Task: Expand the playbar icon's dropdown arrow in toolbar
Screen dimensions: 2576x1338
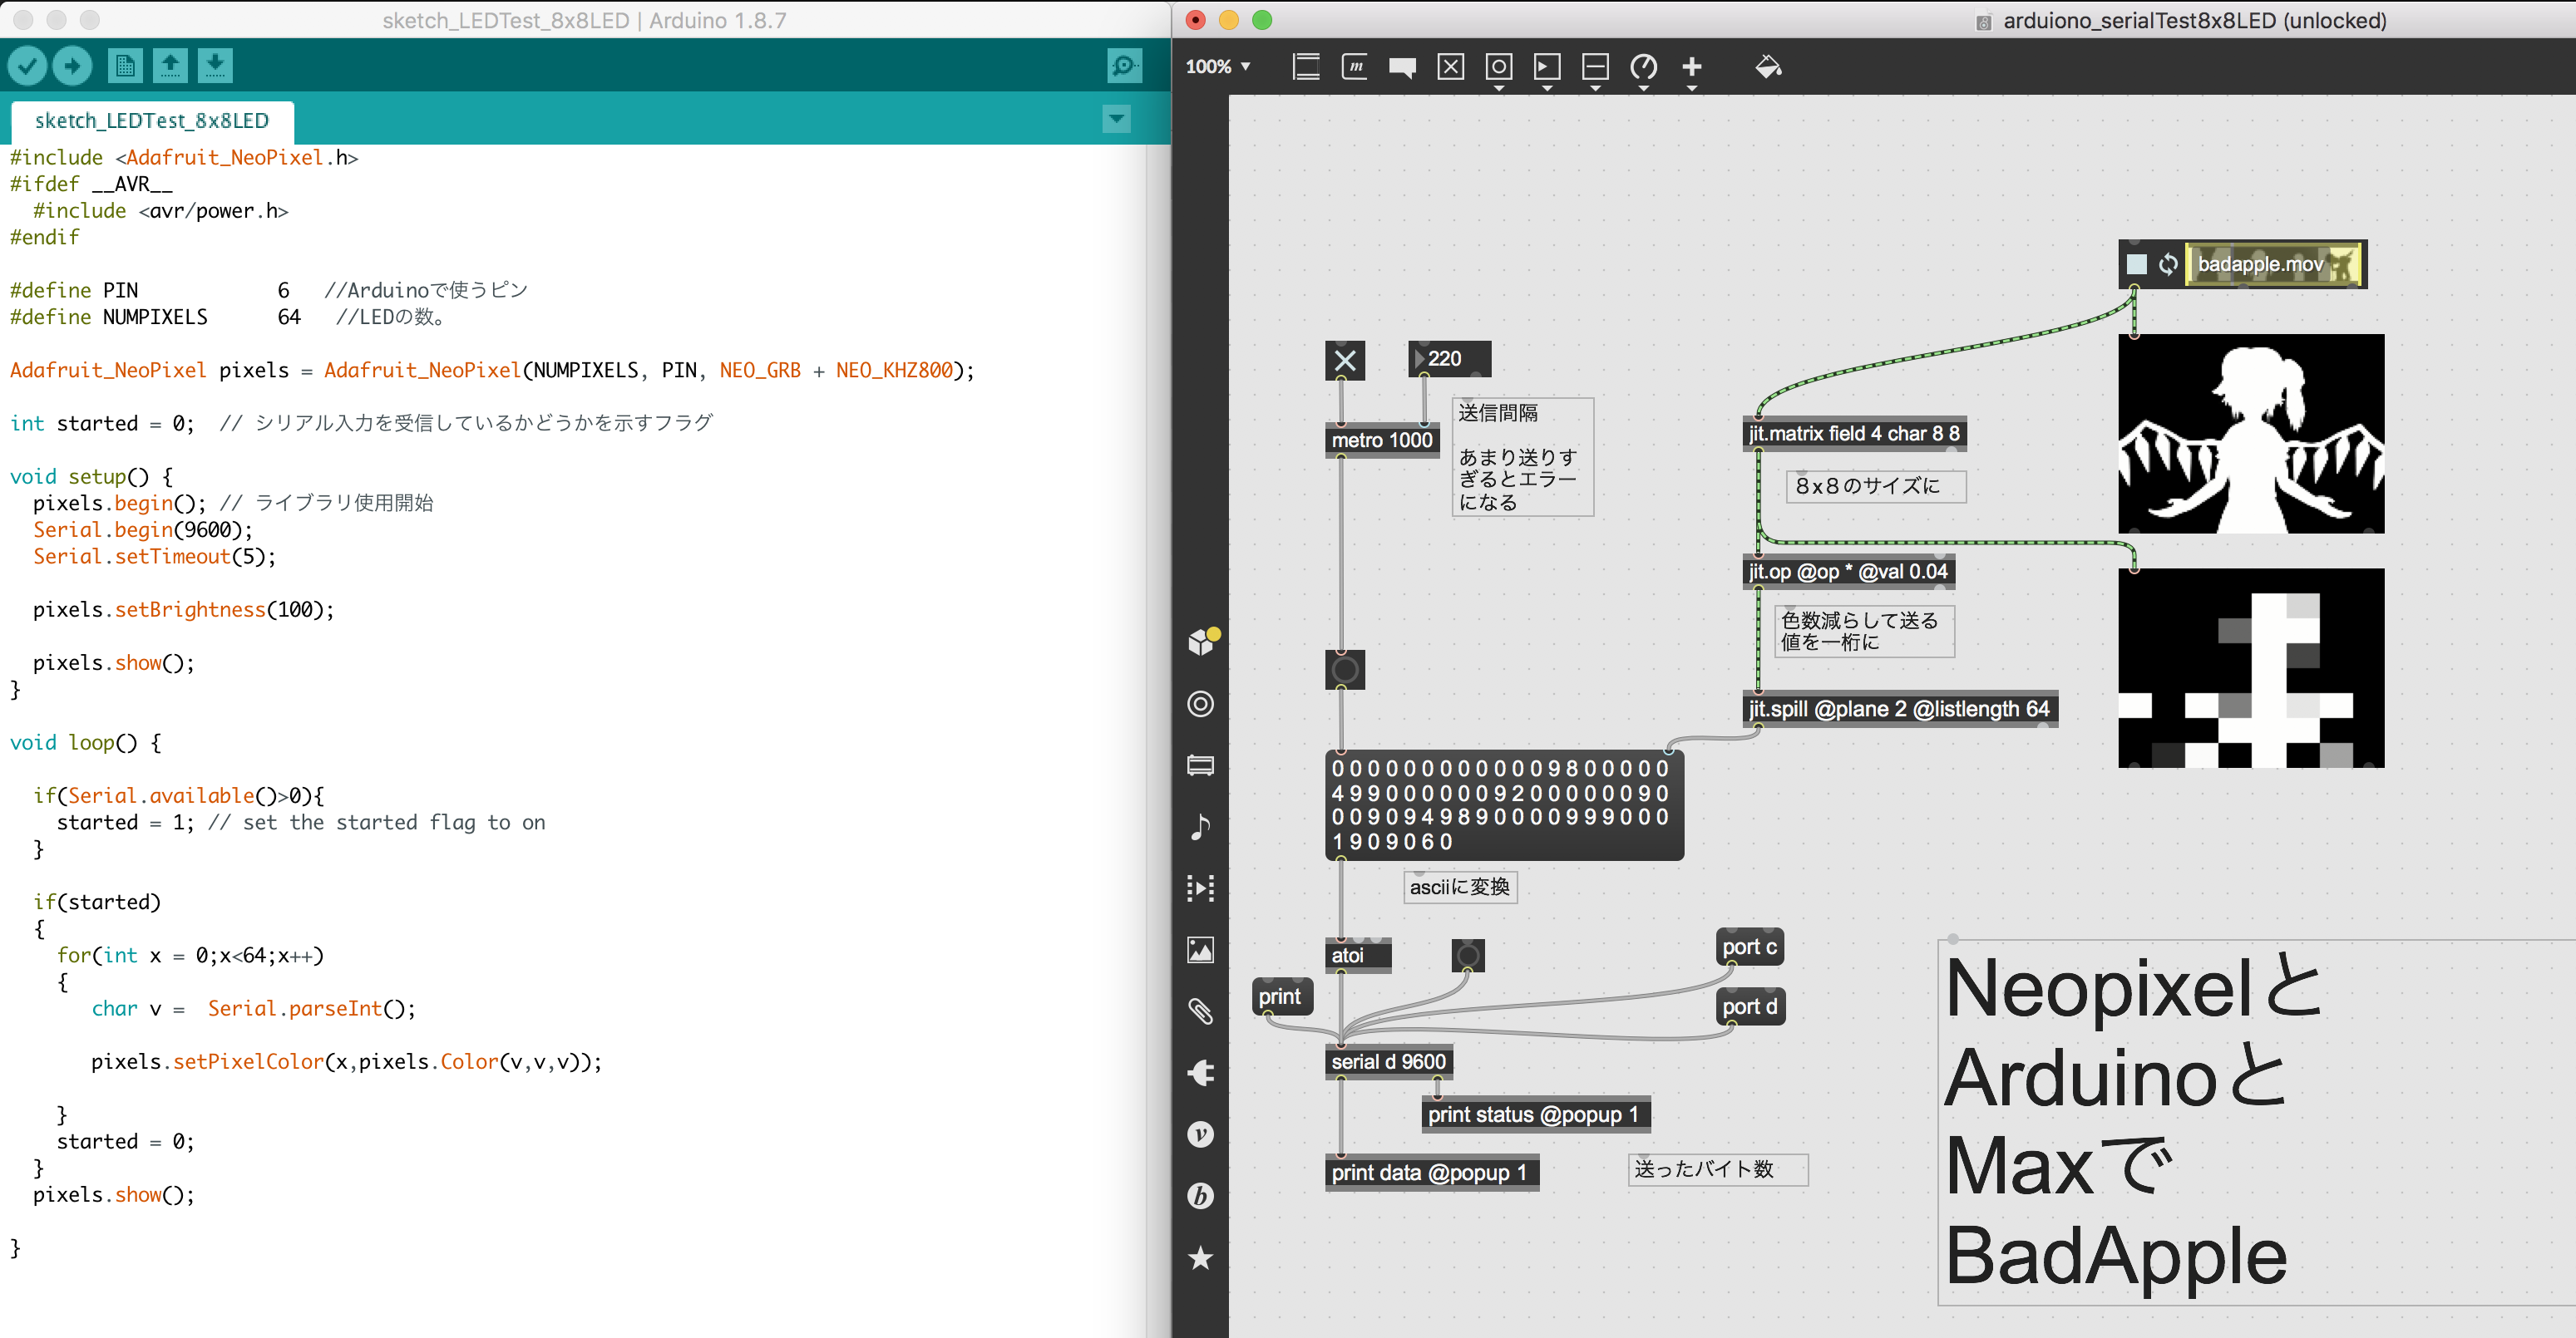Action: (1547, 88)
